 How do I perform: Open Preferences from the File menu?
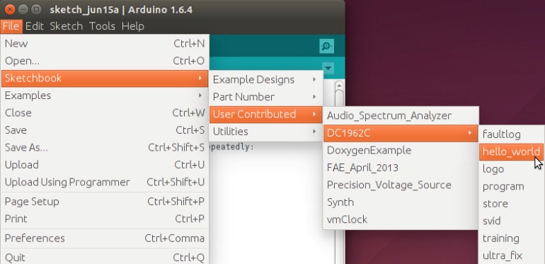click(105, 239)
